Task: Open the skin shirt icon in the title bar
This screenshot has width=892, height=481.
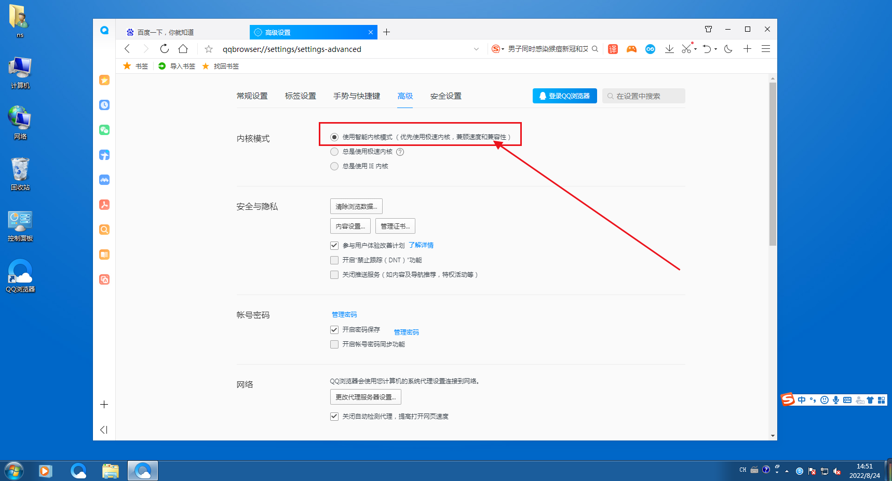Action: click(x=708, y=29)
